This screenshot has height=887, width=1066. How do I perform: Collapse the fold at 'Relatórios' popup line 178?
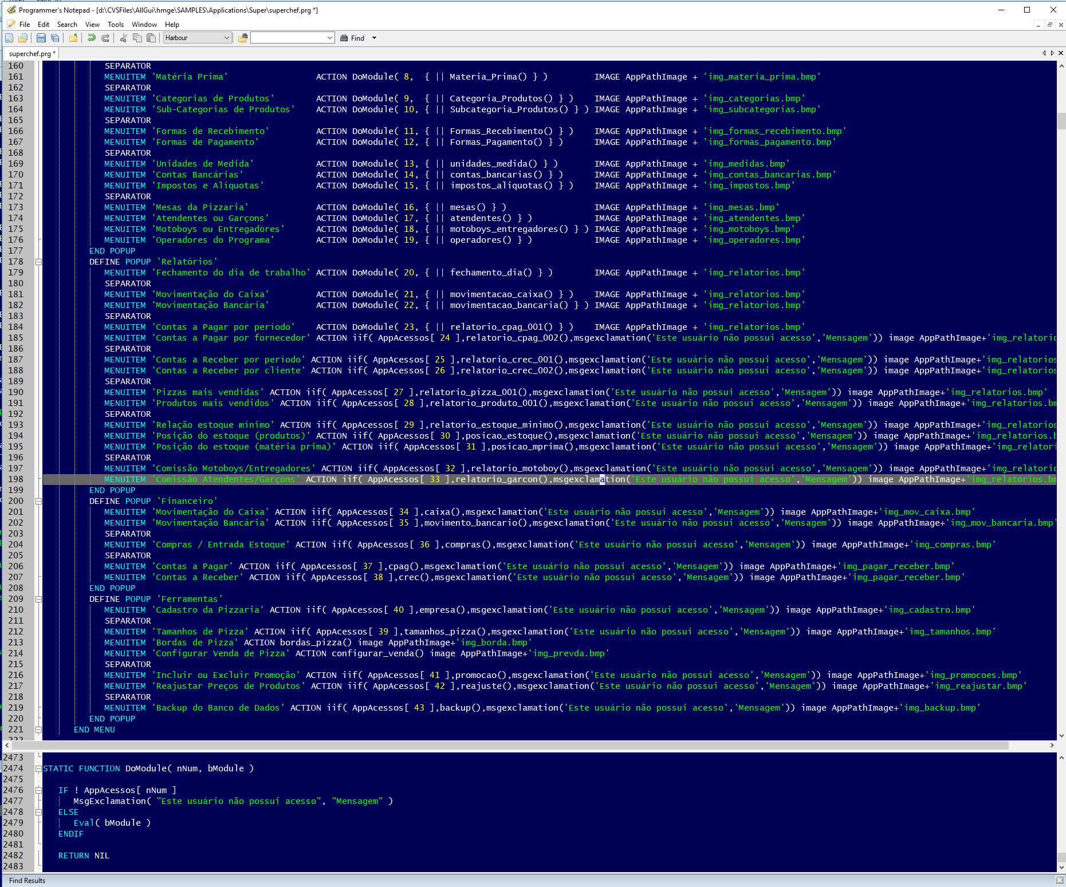pyautogui.click(x=39, y=262)
